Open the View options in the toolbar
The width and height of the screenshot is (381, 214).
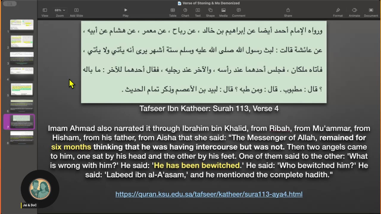tap(45, 12)
